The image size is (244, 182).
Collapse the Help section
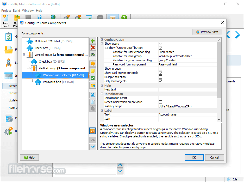coord(102,85)
